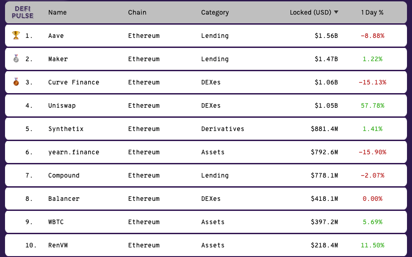Screen dimensions: 412x257
Task: Sort by the Locked (USD) column header
Action: (310, 12)
